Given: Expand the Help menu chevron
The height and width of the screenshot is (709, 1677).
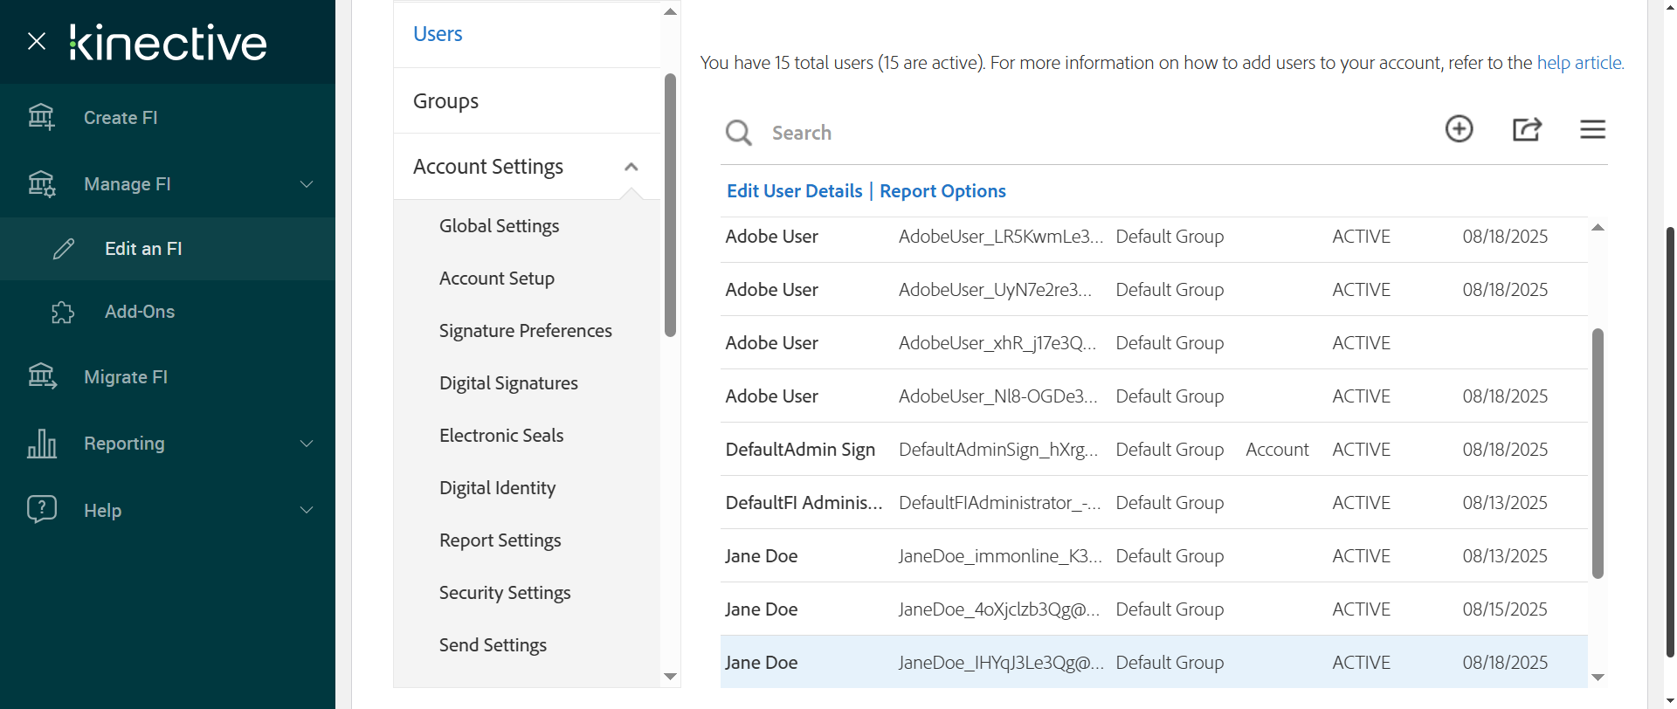Looking at the screenshot, I should point(307,510).
